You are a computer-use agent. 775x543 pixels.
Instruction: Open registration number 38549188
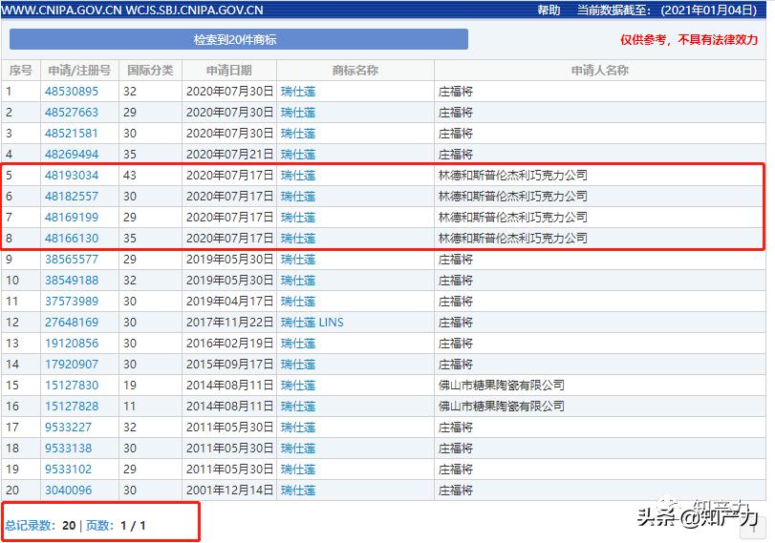point(72,280)
